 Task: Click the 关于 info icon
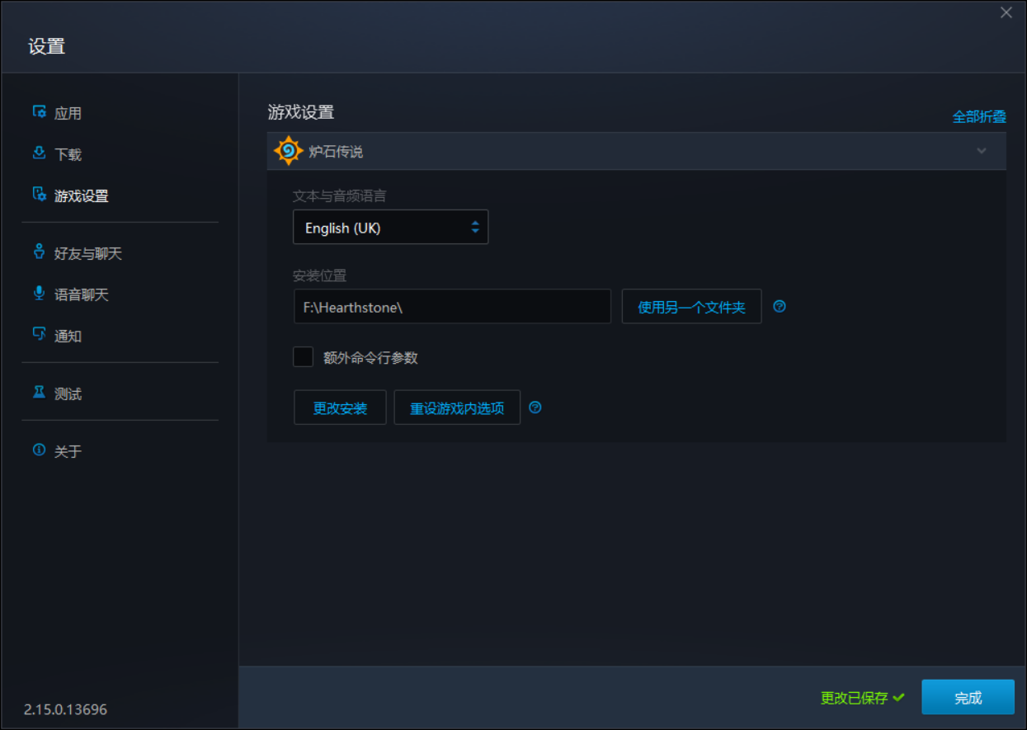click(39, 450)
